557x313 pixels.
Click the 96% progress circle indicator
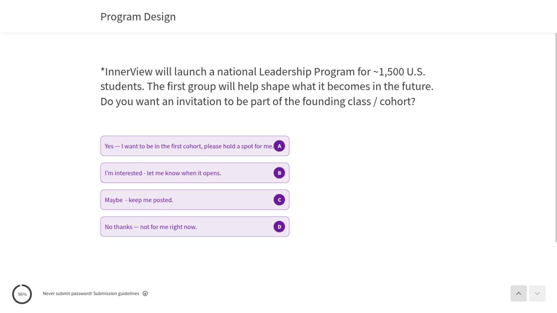point(22,294)
